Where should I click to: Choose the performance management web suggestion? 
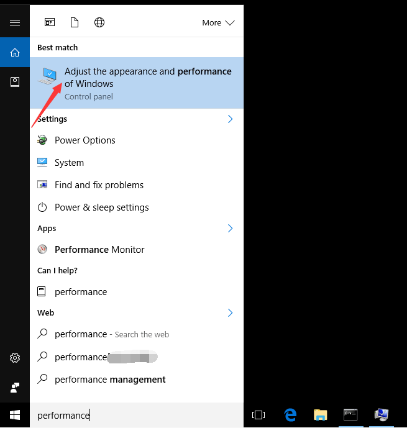tap(110, 379)
